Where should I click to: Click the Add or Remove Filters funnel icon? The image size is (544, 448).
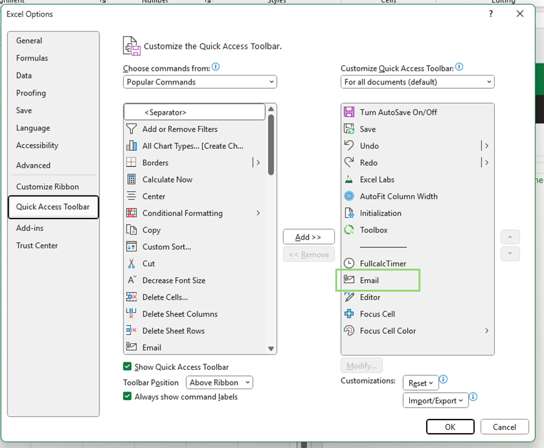[131, 129]
